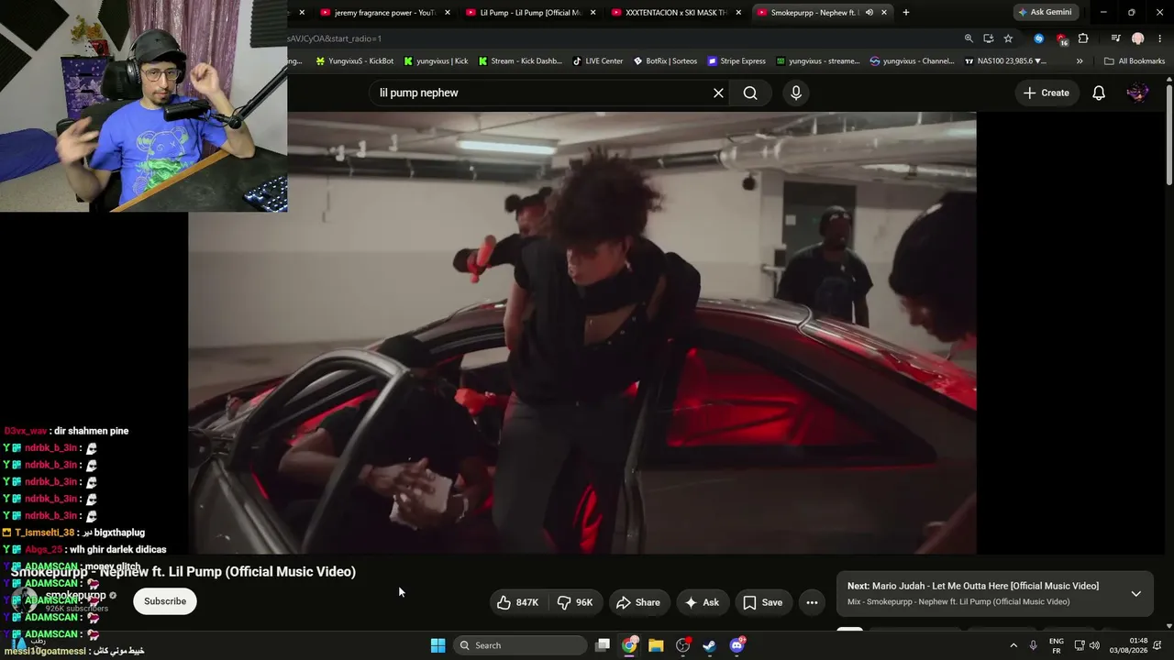Open yungvixus - streamelements bookmark
Viewport: 1174px width, 660px height.
point(818,61)
